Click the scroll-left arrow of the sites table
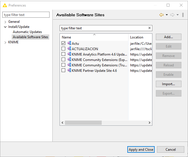Screen dimensions: 188x157 click(62, 123)
